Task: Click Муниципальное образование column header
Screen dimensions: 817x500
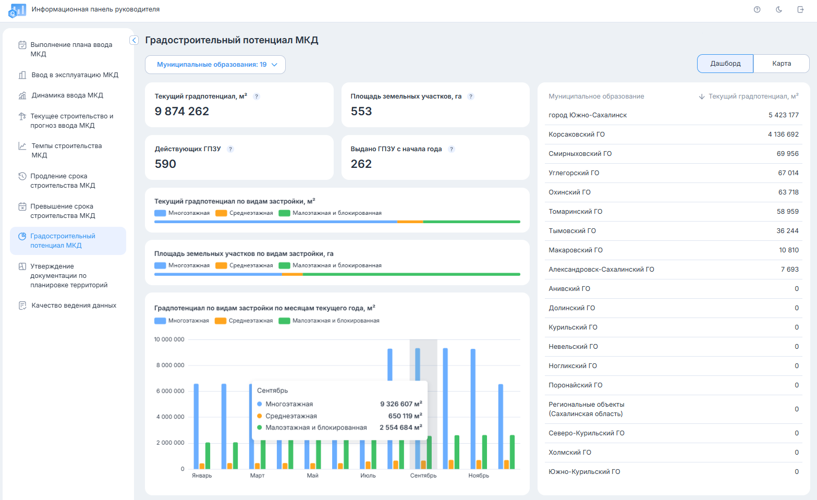Action: click(x=596, y=96)
